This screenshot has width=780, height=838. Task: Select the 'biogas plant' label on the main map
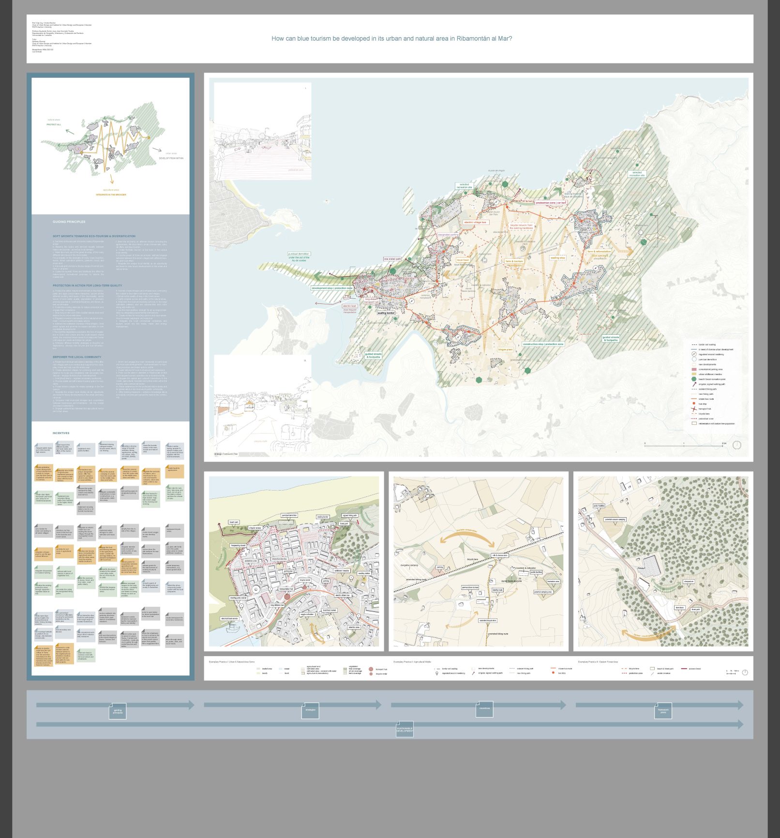(505, 349)
